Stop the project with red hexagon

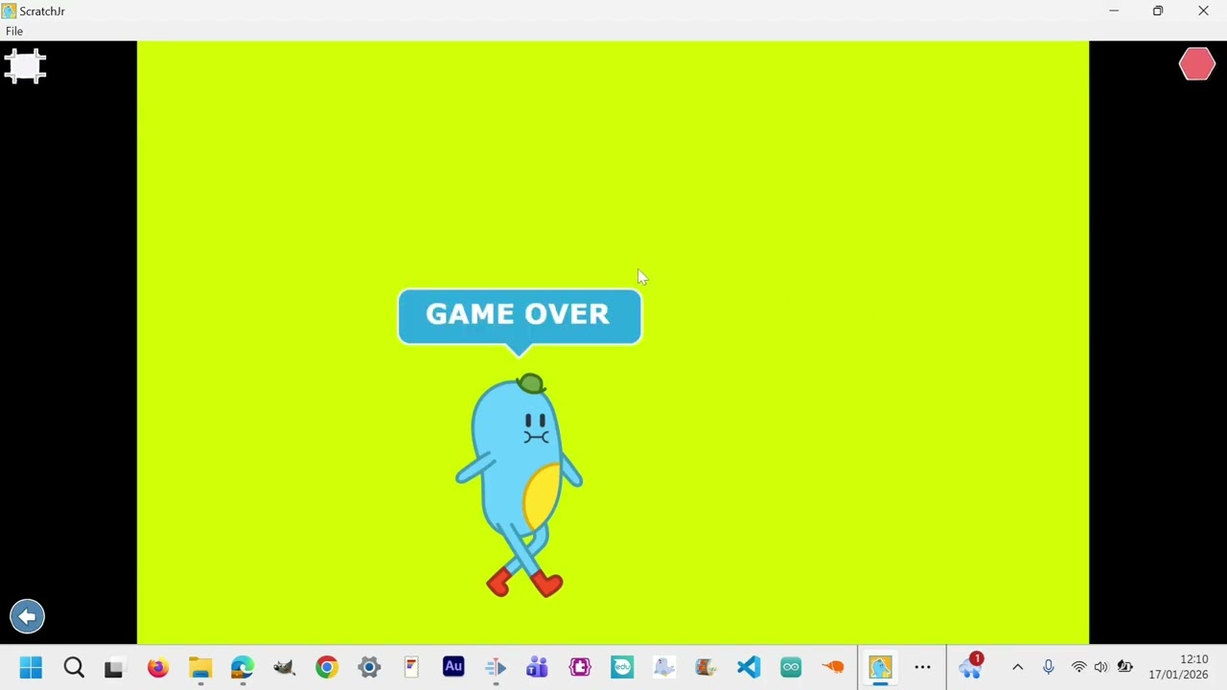[x=1196, y=64]
